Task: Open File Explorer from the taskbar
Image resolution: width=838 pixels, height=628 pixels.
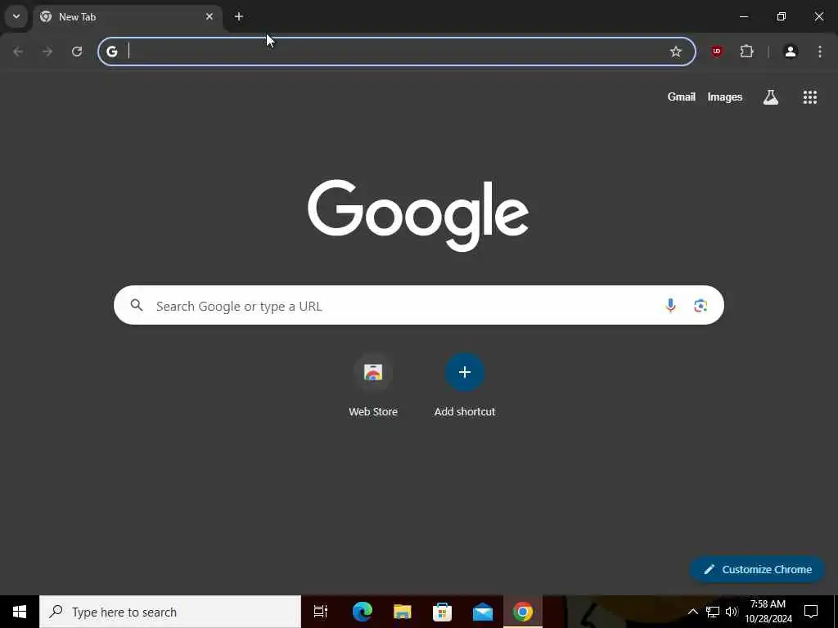Action: coord(403,612)
